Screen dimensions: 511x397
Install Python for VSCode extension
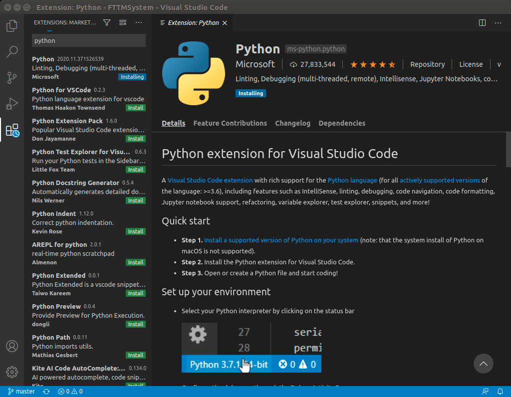click(136, 108)
